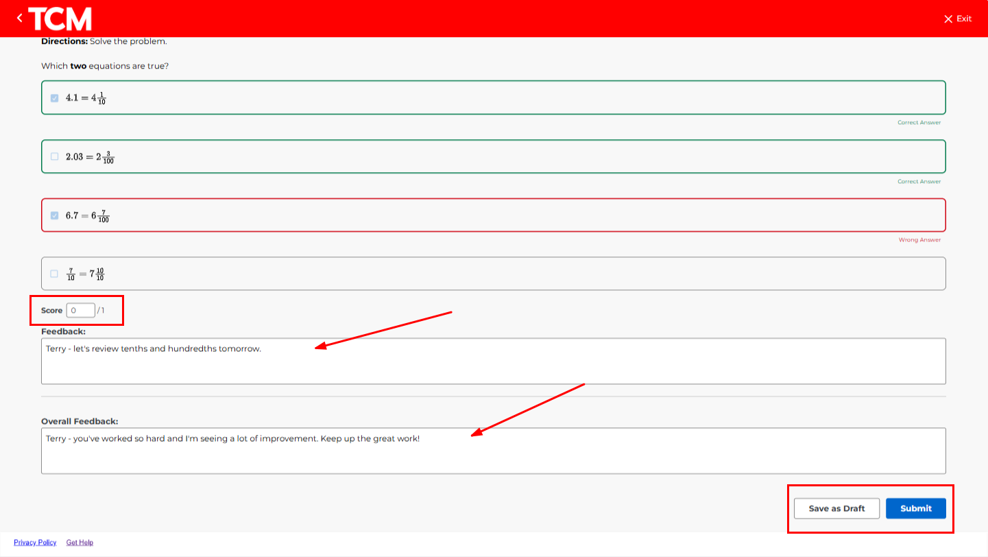Click the Exit text in the header
Image resolution: width=988 pixels, height=557 pixels.
[x=964, y=19]
